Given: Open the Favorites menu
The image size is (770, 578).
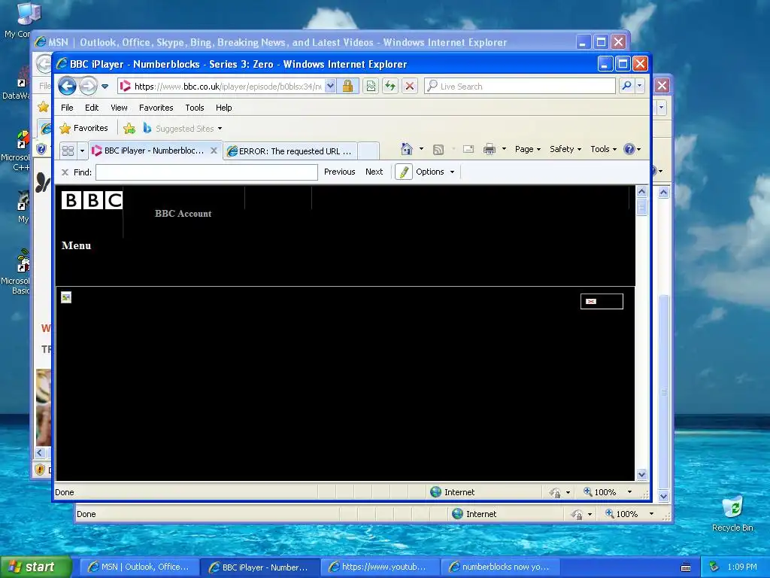Looking at the screenshot, I should 156,108.
